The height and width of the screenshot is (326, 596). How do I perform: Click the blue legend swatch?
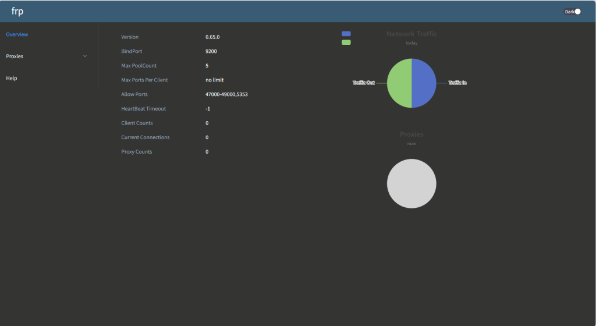(x=346, y=34)
